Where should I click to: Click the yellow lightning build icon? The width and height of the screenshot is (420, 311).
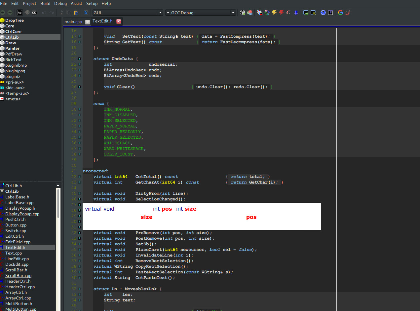[274, 13]
